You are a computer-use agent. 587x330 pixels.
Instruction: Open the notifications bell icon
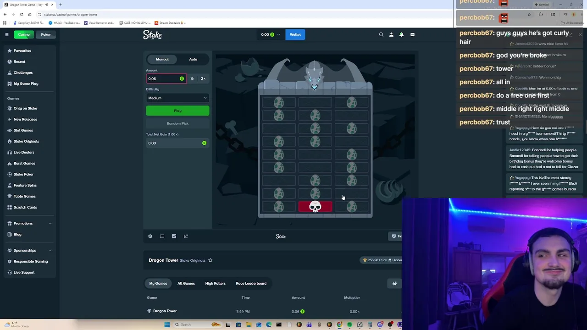click(x=401, y=34)
